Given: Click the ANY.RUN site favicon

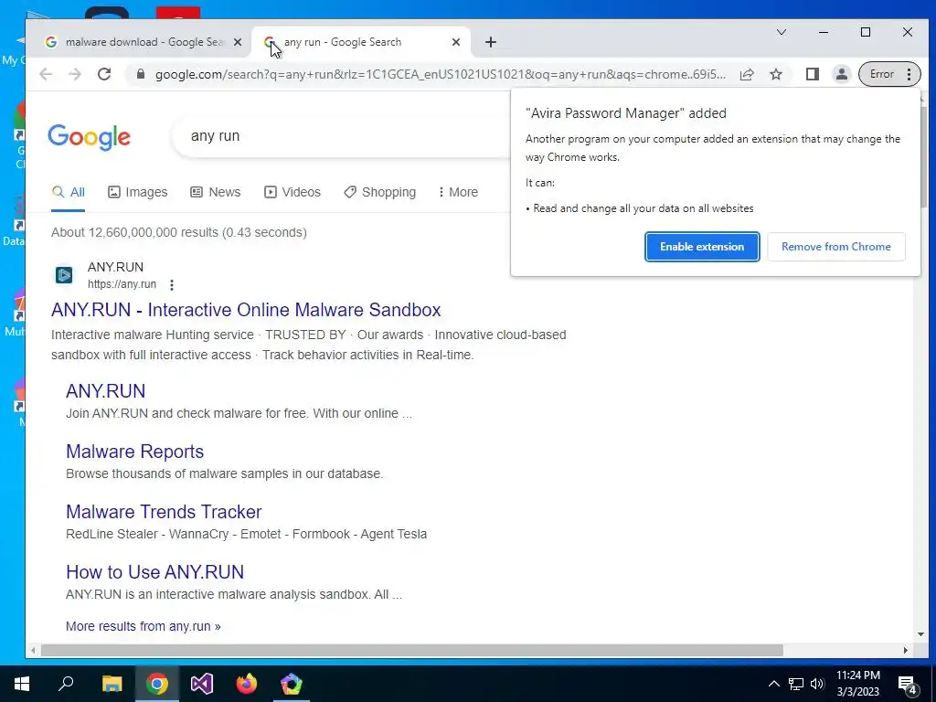Looking at the screenshot, I should tap(64, 274).
